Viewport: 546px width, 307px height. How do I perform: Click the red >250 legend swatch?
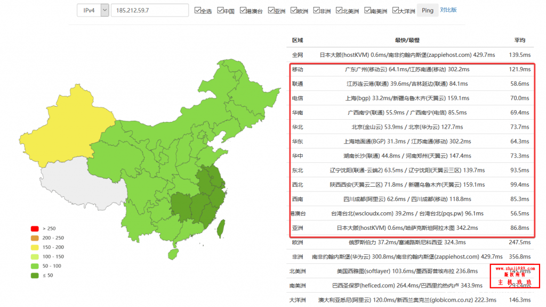(x=35, y=228)
